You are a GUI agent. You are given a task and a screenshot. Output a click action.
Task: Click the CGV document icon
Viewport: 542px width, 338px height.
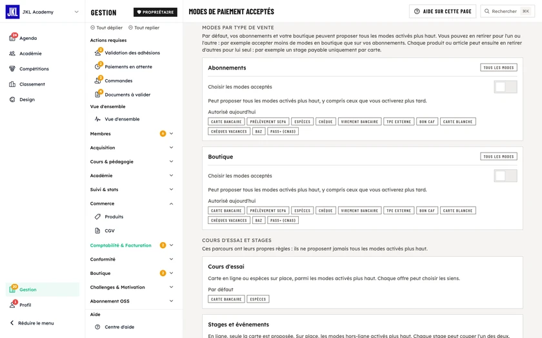pyautogui.click(x=97, y=230)
